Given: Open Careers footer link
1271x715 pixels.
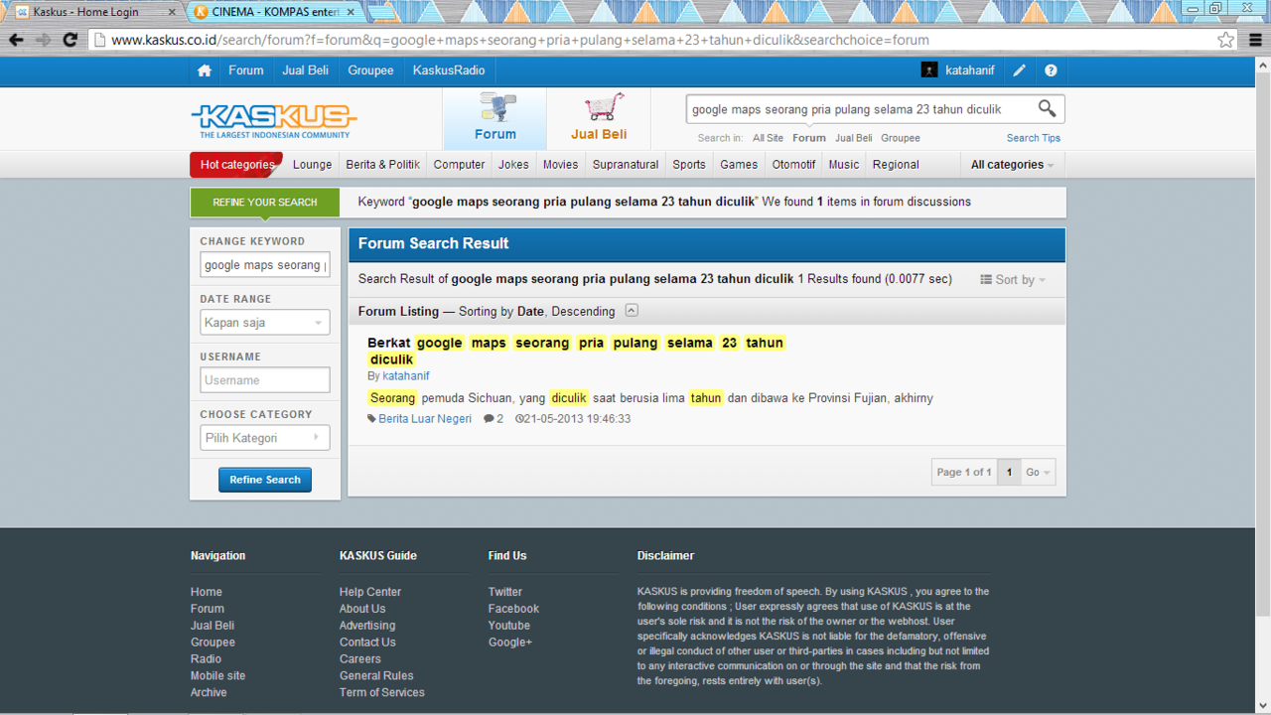Looking at the screenshot, I should point(359,658).
